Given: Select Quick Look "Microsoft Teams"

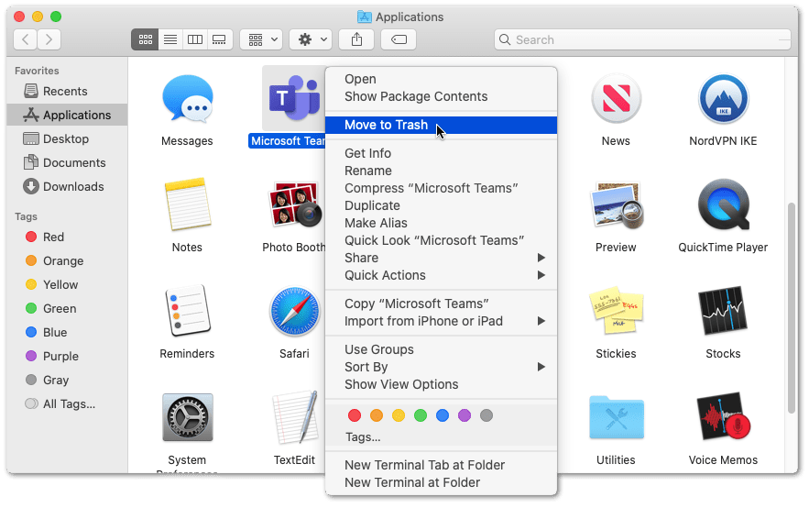Looking at the screenshot, I should pos(441,240).
